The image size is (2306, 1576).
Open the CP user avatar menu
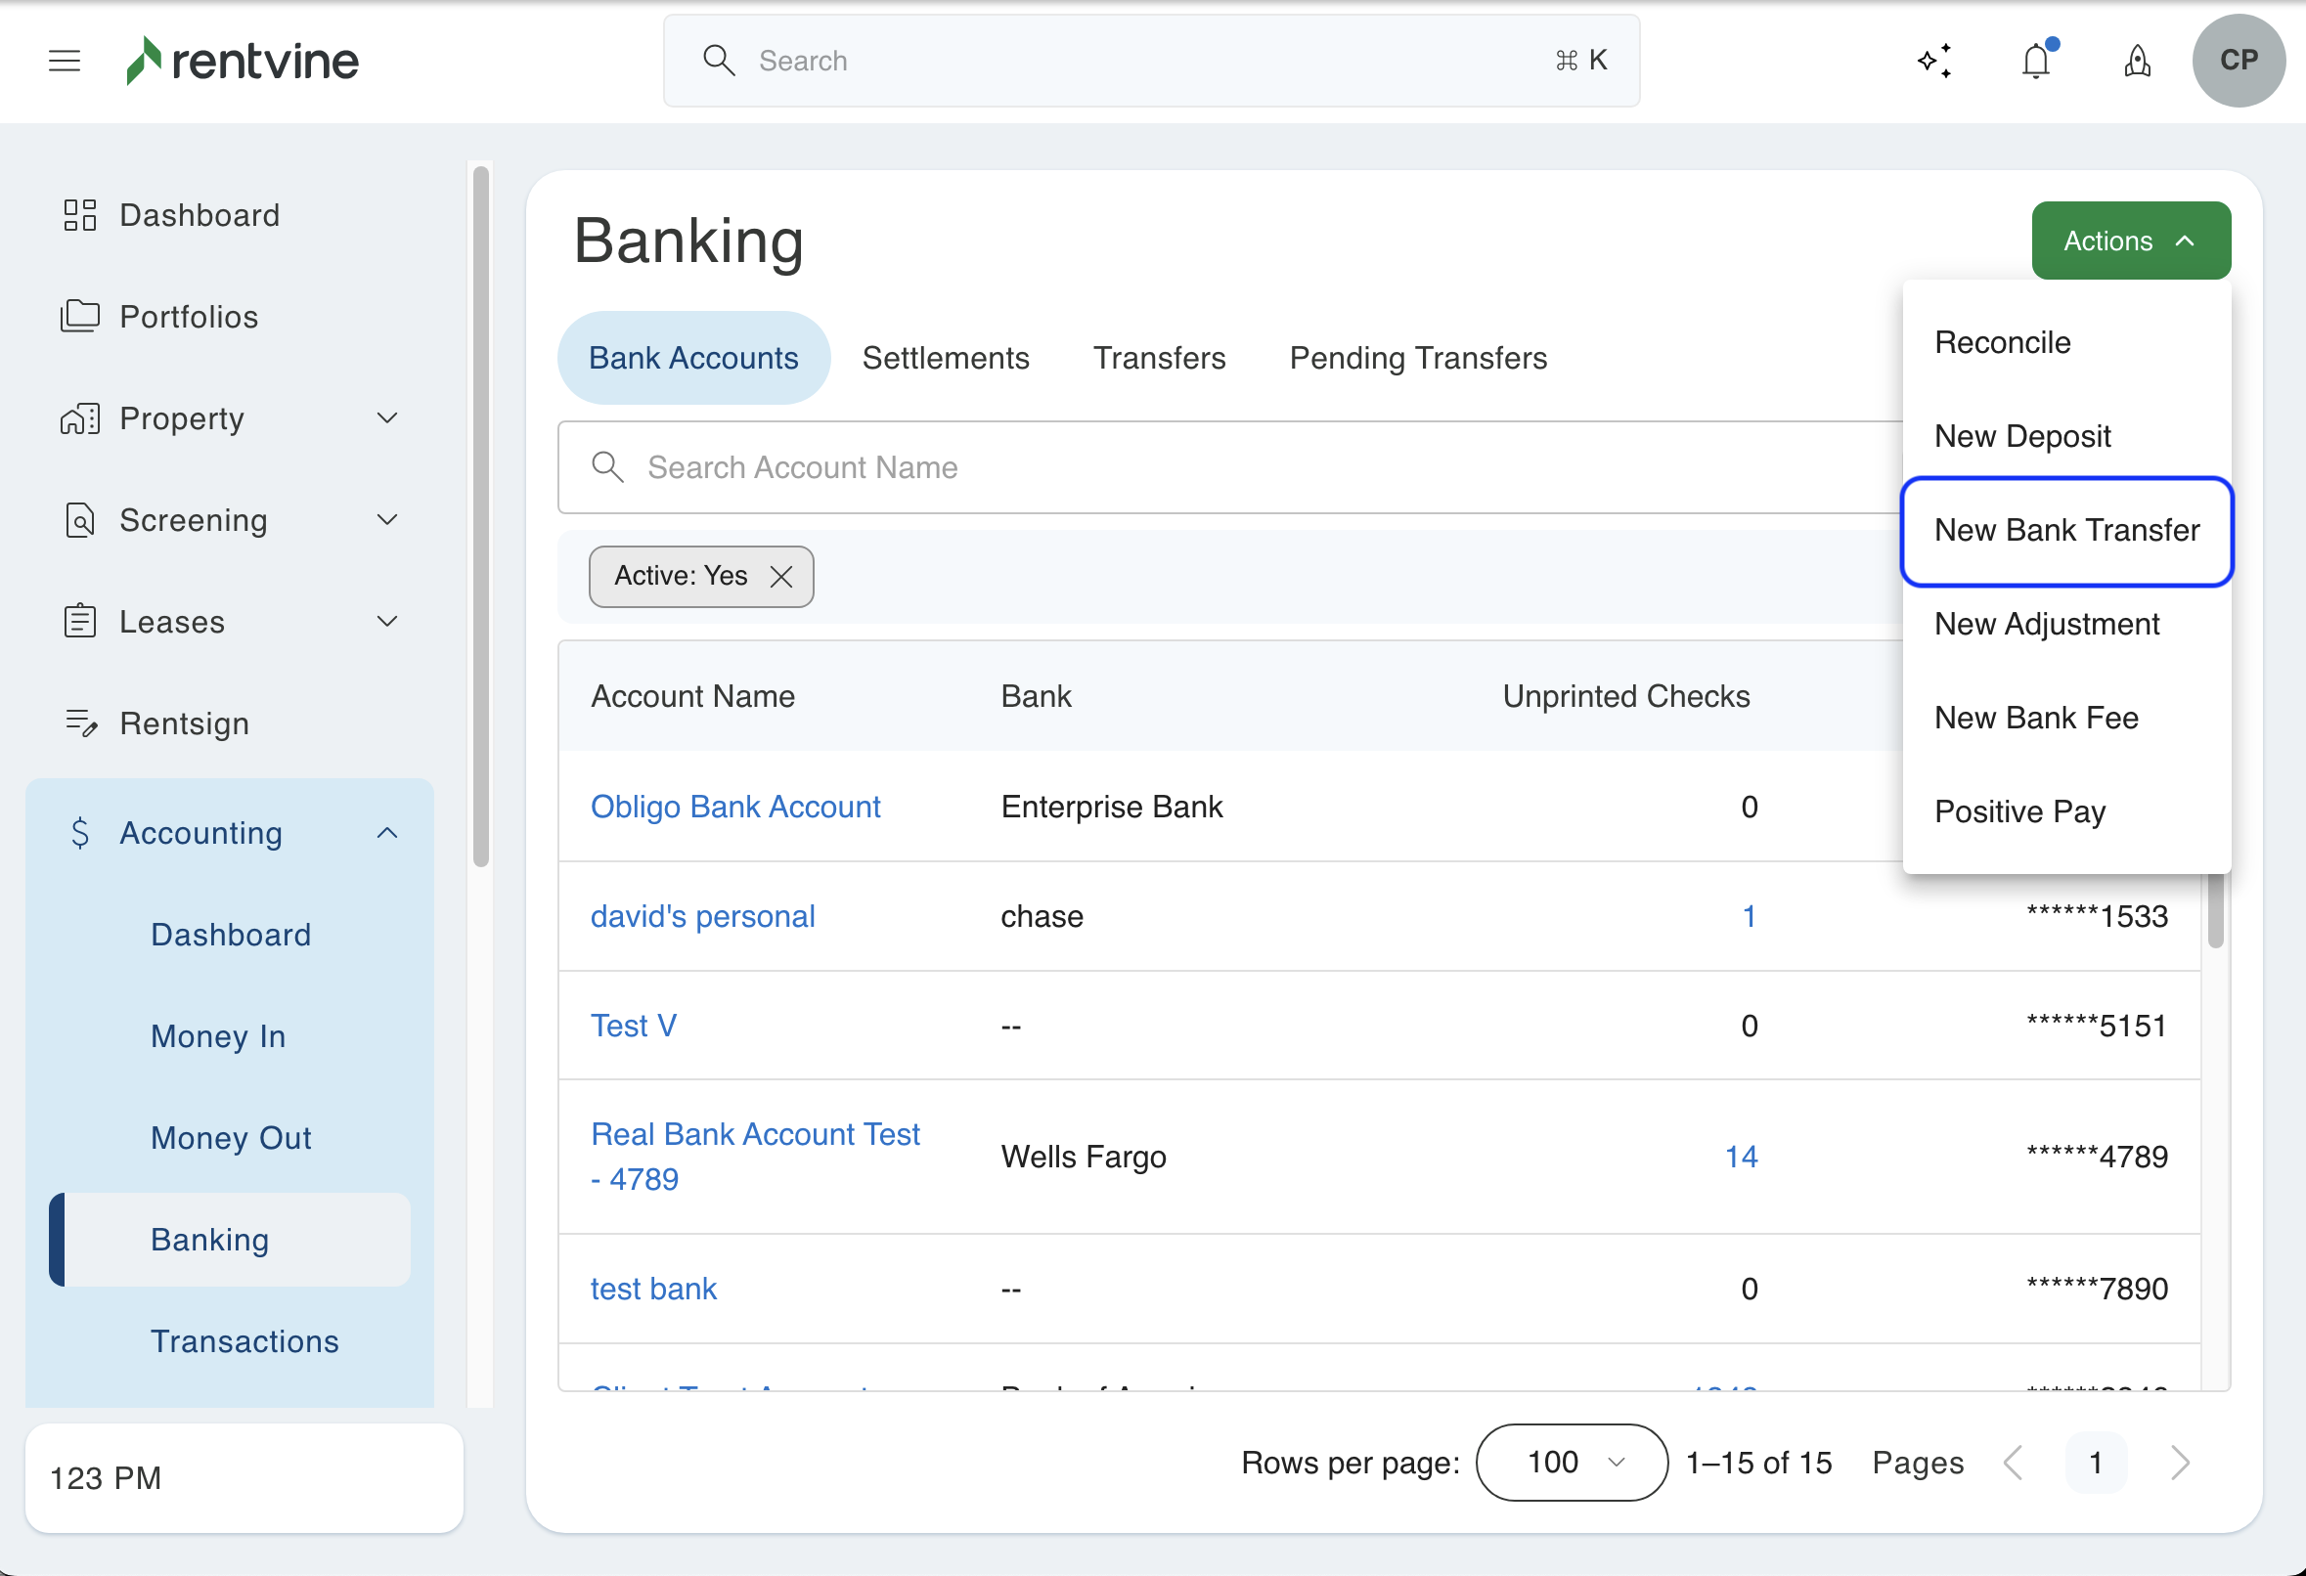click(2239, 61)
